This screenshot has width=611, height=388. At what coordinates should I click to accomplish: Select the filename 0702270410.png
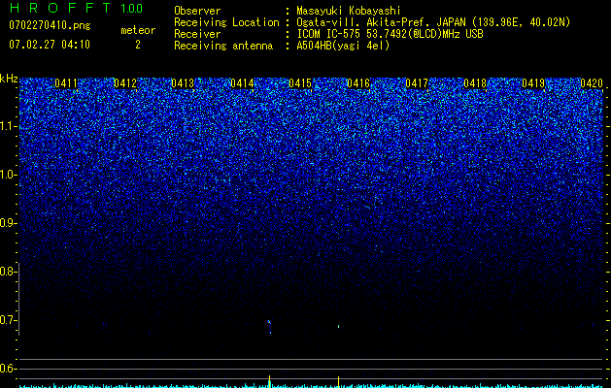click(x=50, y=26)
